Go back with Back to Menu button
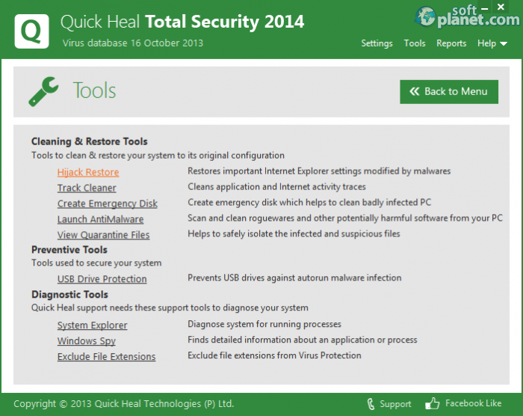The width and height of the screenshot is (523, 416). coord(449,91)
